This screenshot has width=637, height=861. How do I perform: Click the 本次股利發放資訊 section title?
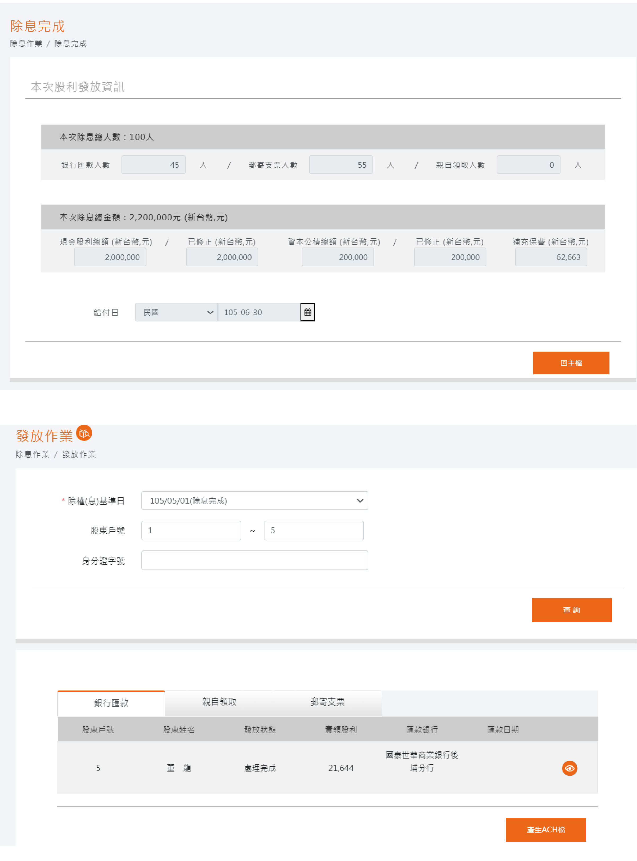click(x=78, y=87)
